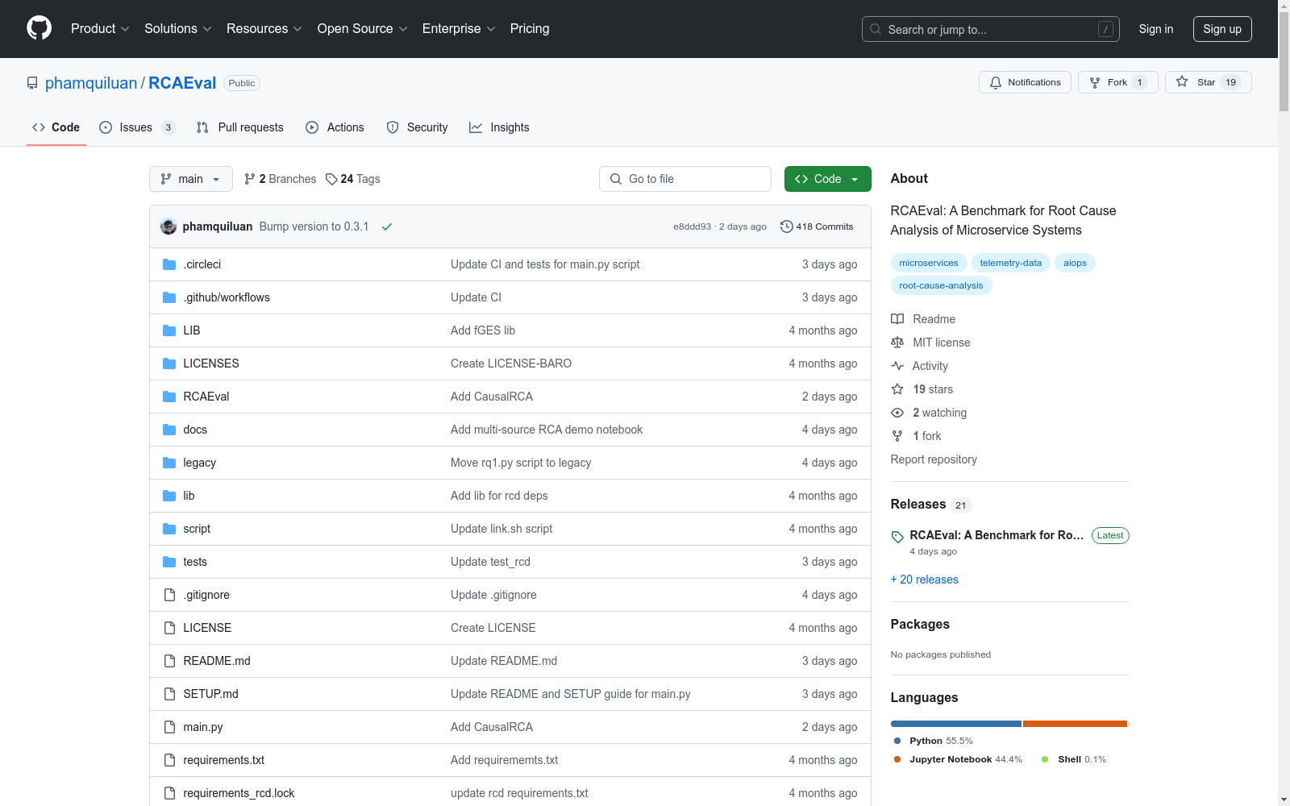Click the Fork icon button

[1095, 82]
